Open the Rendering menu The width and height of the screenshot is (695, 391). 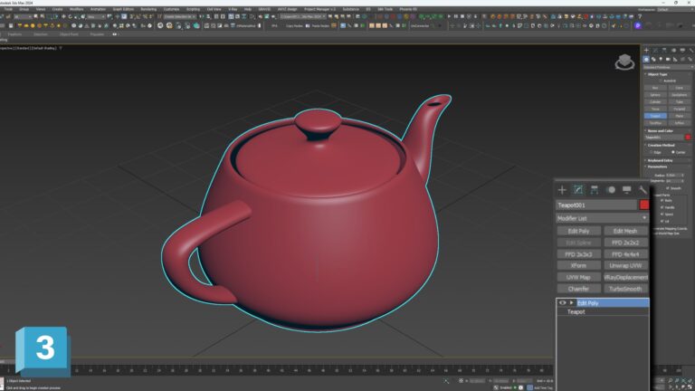[148, 9]
